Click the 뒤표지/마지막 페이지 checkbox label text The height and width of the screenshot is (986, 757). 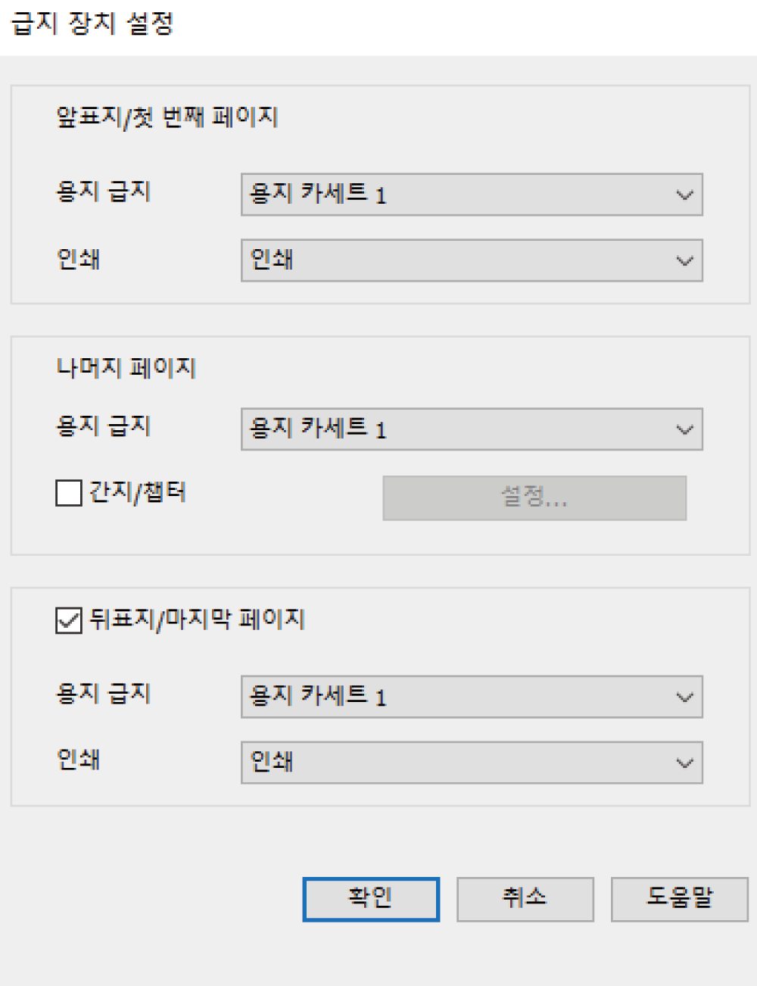click(197, 619)
